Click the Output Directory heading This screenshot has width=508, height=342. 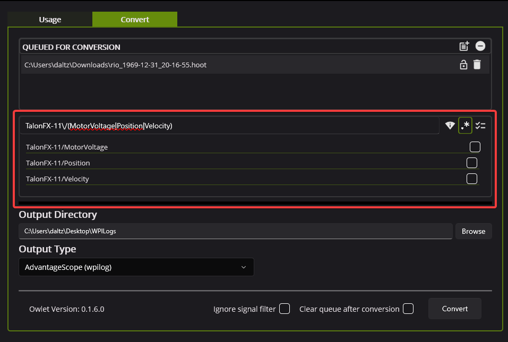pyautogui.click(x=58, y=215)
